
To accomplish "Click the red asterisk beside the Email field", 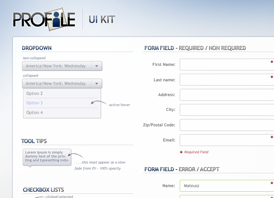I will coord(271,137).
